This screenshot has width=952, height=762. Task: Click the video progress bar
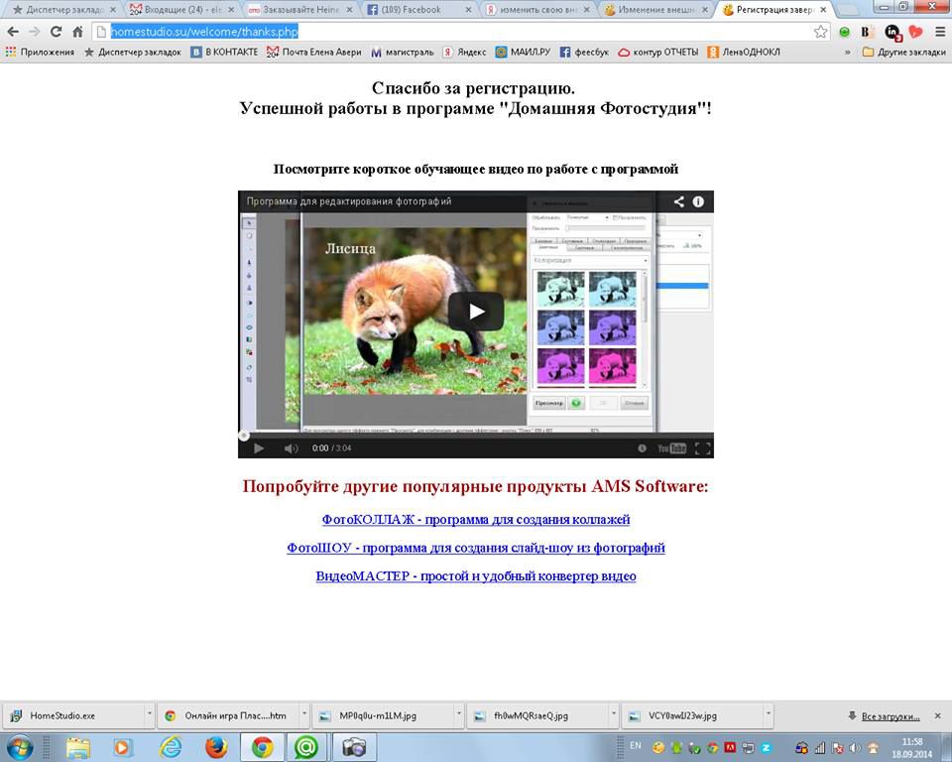[x=476, y=435]
